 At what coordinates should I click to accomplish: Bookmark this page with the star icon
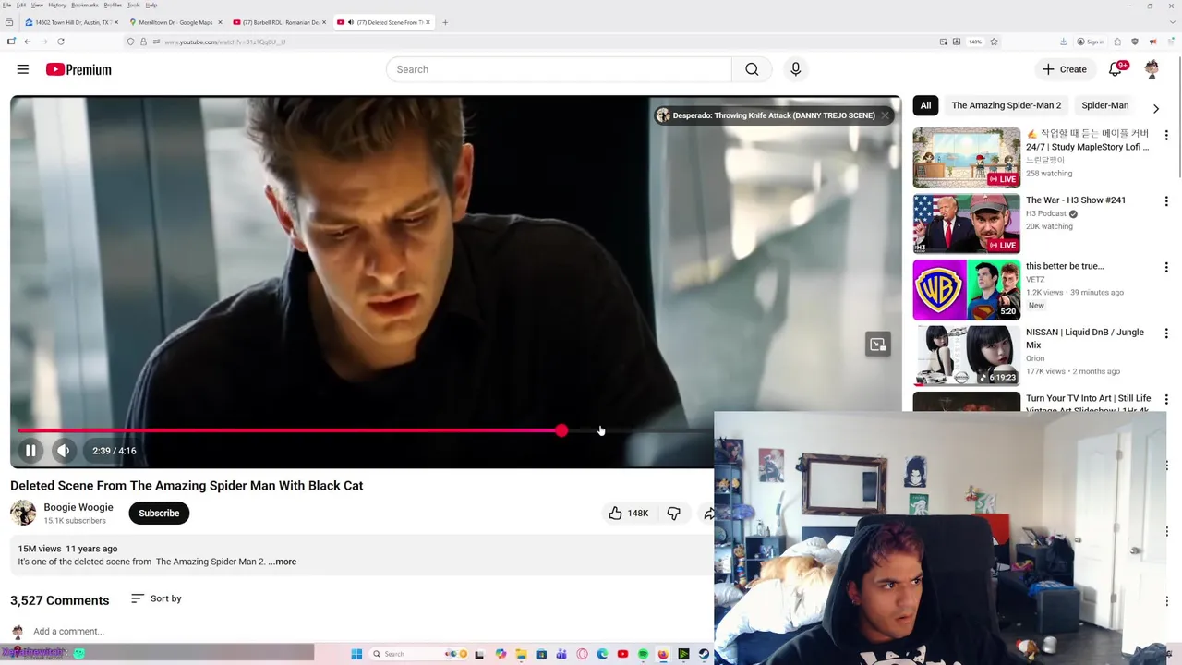[x=994, y=42]
